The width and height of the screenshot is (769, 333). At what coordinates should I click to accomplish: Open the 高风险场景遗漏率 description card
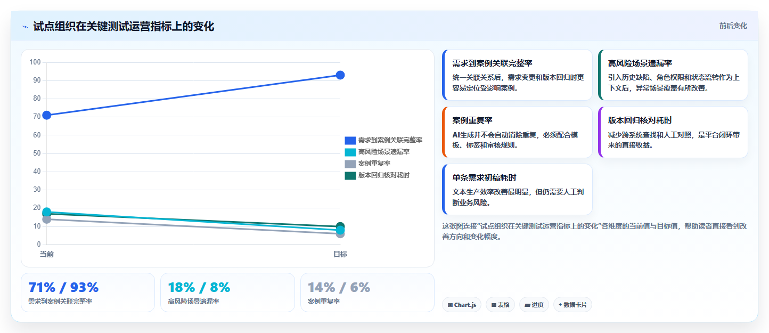pyautogui.click(x=673, y=75)
